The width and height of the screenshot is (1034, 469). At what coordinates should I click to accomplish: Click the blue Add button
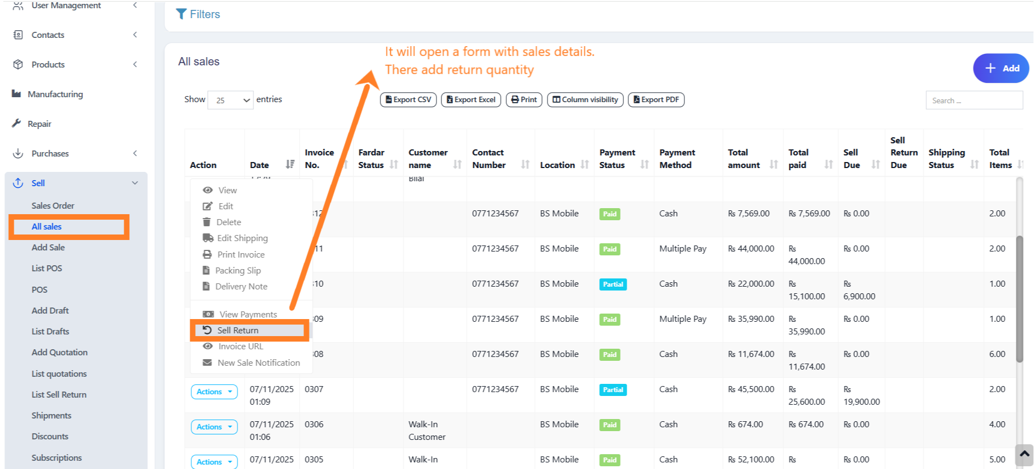pyautogui.click(x=1000, y=68)
